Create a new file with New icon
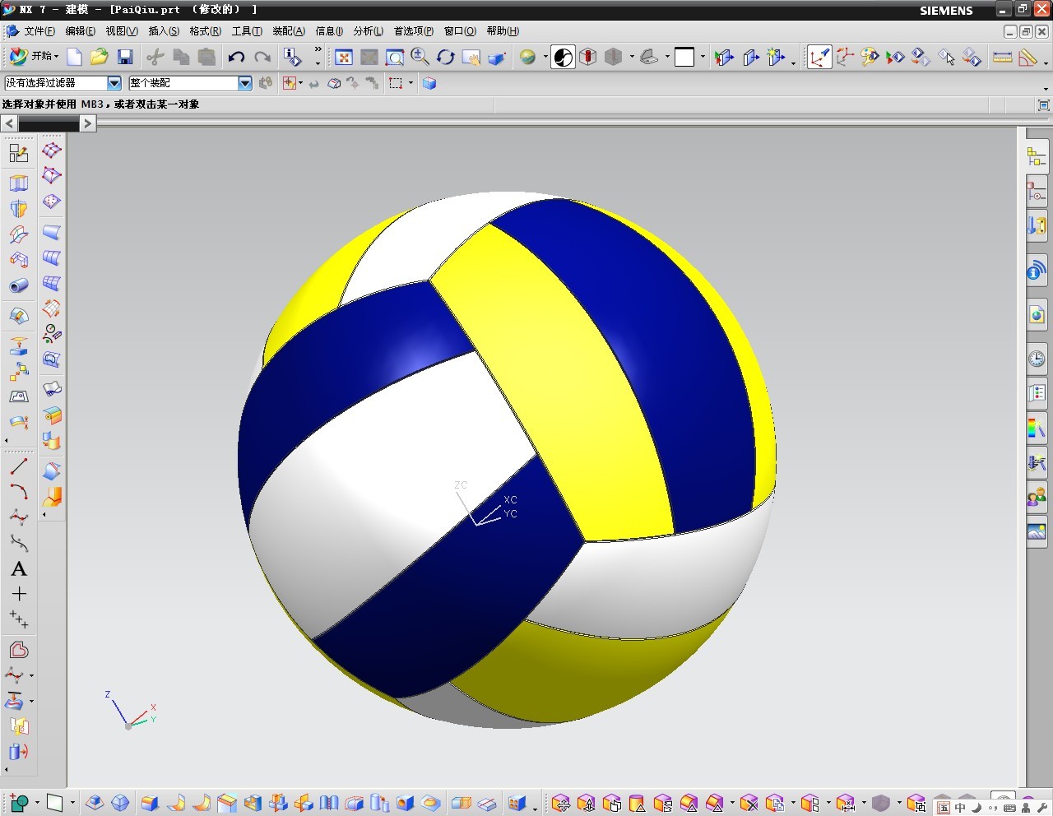Image resolution: width=1053 pixels, height=816 pixels. tap(74, 57)
